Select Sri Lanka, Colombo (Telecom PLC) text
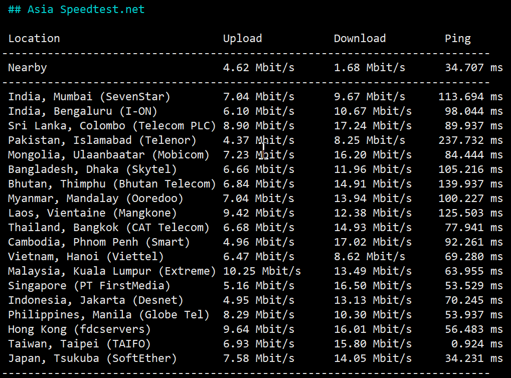This screenshot has width=511, height=378. [x=112, y=126]
